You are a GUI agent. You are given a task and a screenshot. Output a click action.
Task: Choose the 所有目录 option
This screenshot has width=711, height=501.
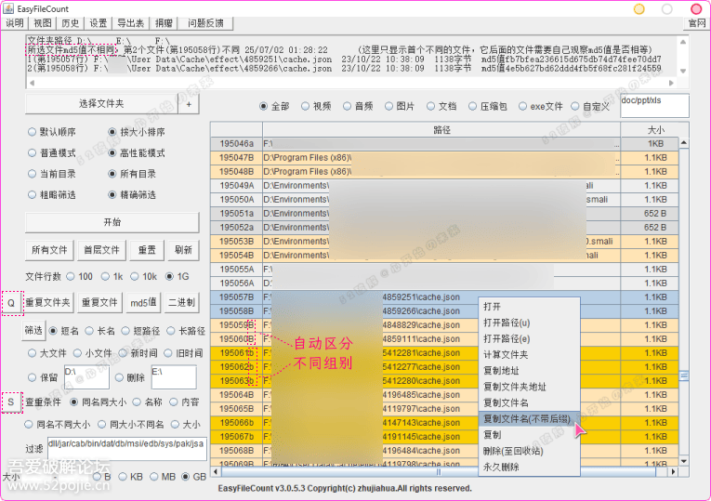point(132,174)
